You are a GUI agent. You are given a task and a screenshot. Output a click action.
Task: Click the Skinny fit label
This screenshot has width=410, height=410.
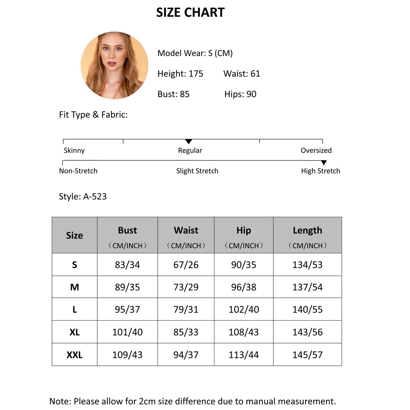point(74,150)
